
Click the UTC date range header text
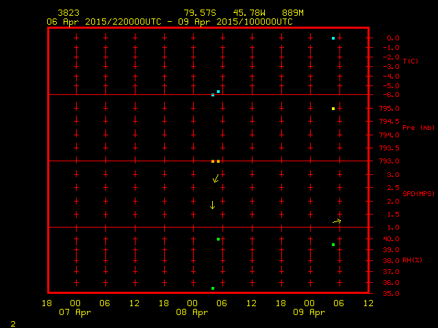(x=170, y=22)
